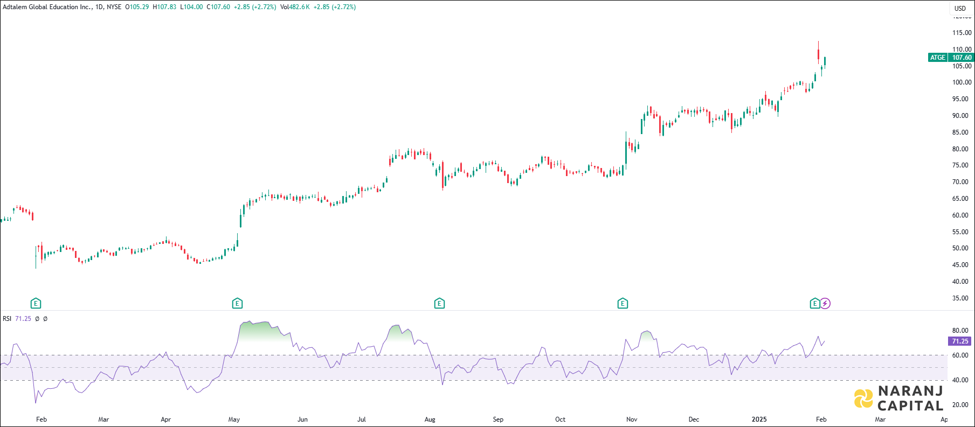Click the NYSE exchange label in the legend
Image resolution: width=975 pixels, height=427 pixels.
(x=114, y=7)
